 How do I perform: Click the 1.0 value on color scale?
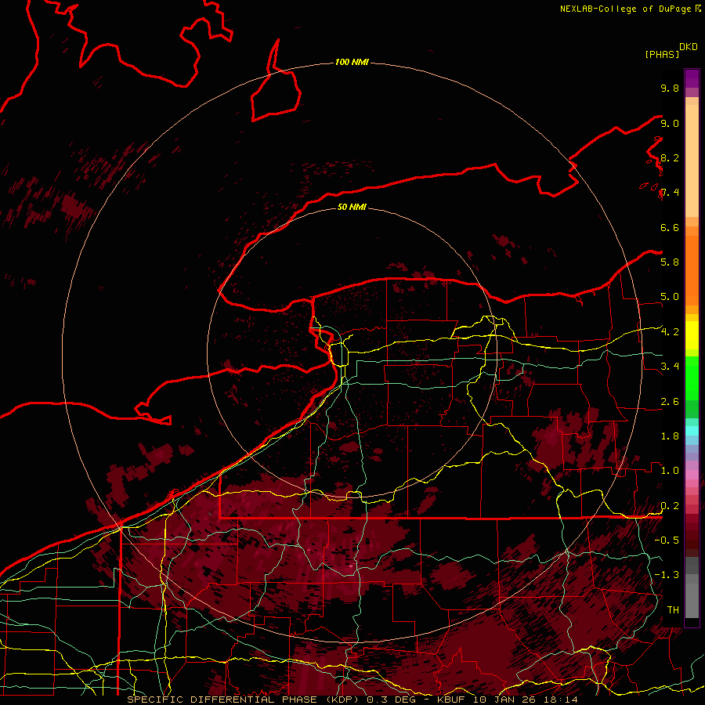click(670, 470)
